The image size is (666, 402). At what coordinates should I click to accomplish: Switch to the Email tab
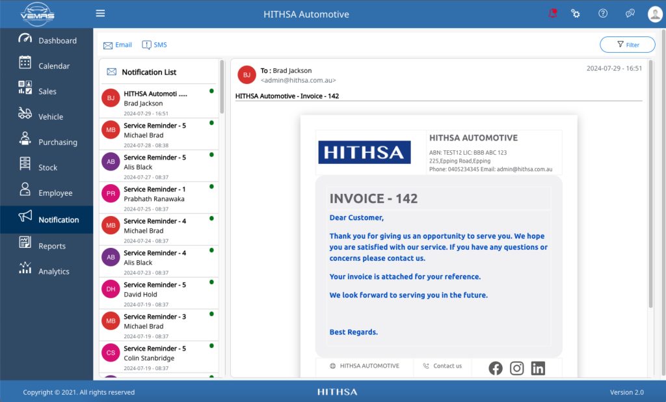pyautogui.click(x=118, y=45)
